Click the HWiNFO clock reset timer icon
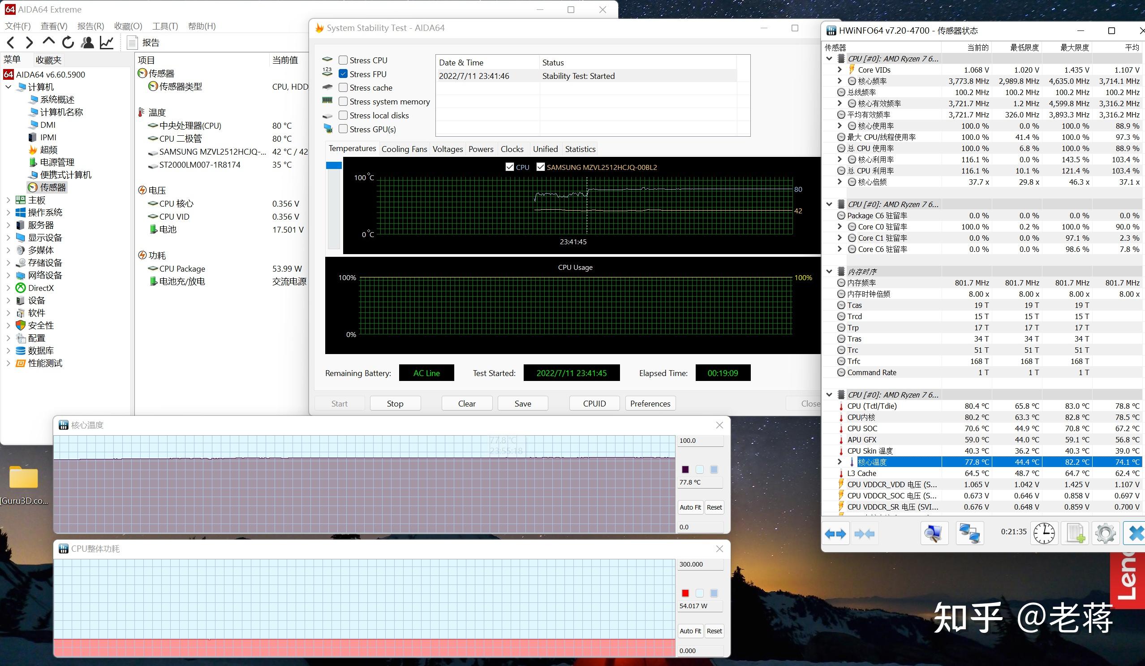This screenshot has width=1145, height=666. (1044, 533)
